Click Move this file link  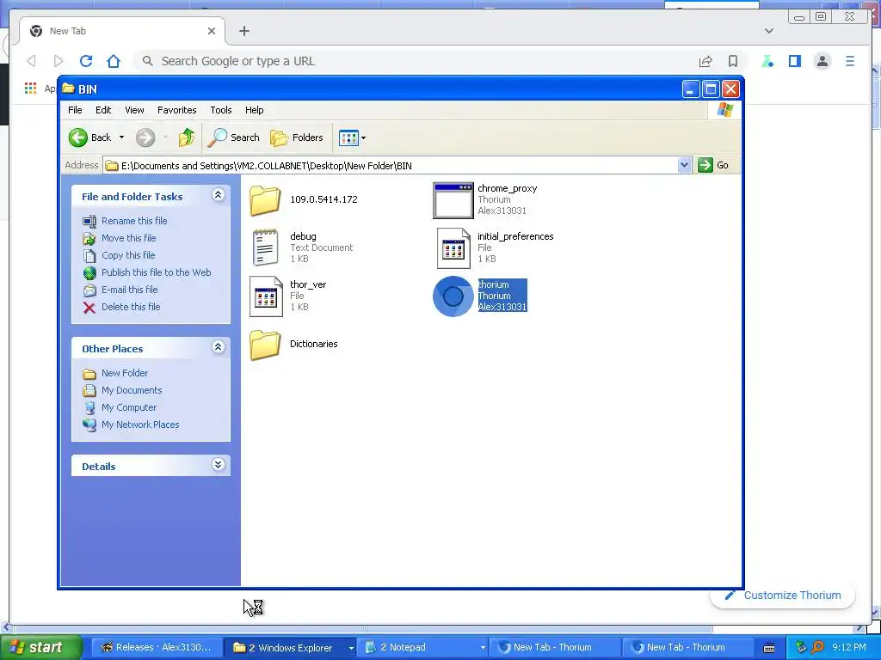(129, 238)
